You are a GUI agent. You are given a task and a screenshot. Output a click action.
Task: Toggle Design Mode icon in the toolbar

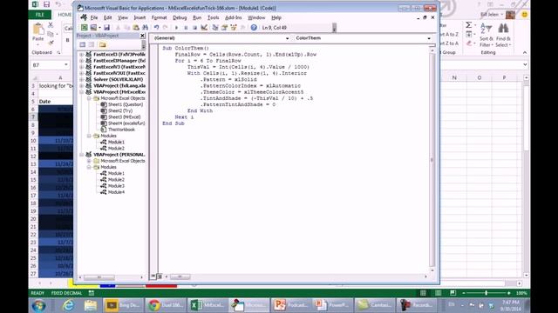(204, 27)
